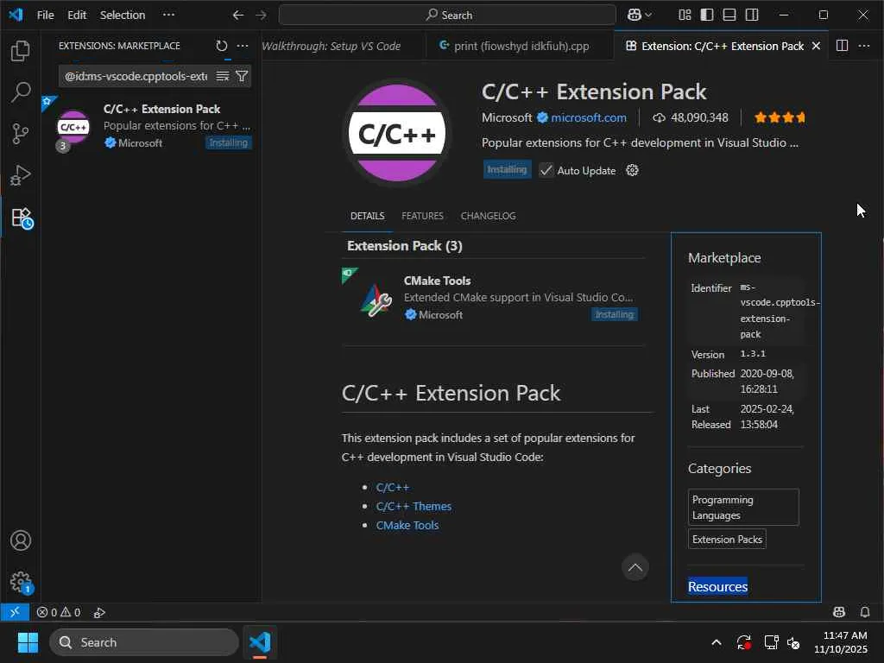This screenshot has width=884, height=663.
Task: Select the FEATURES tab
Action: [x=422, y=216]
